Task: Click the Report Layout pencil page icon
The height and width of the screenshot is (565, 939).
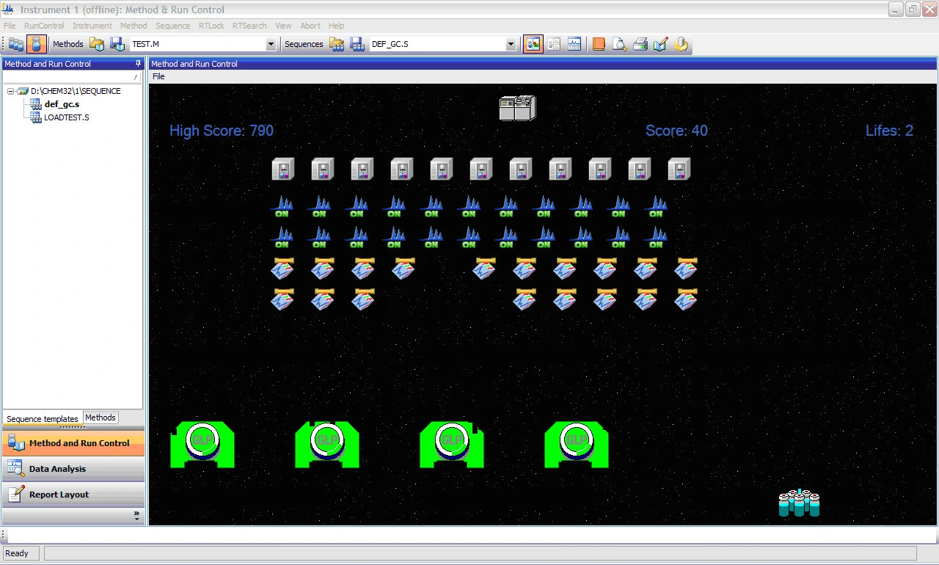Action: [x=15, y=495]
